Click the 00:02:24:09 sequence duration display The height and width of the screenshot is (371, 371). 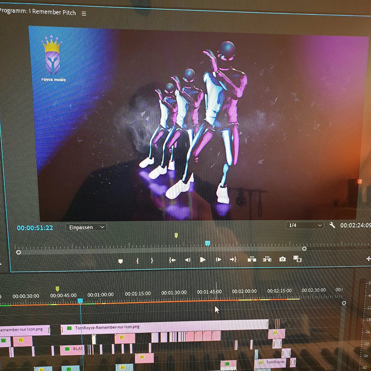click(356, 225)
